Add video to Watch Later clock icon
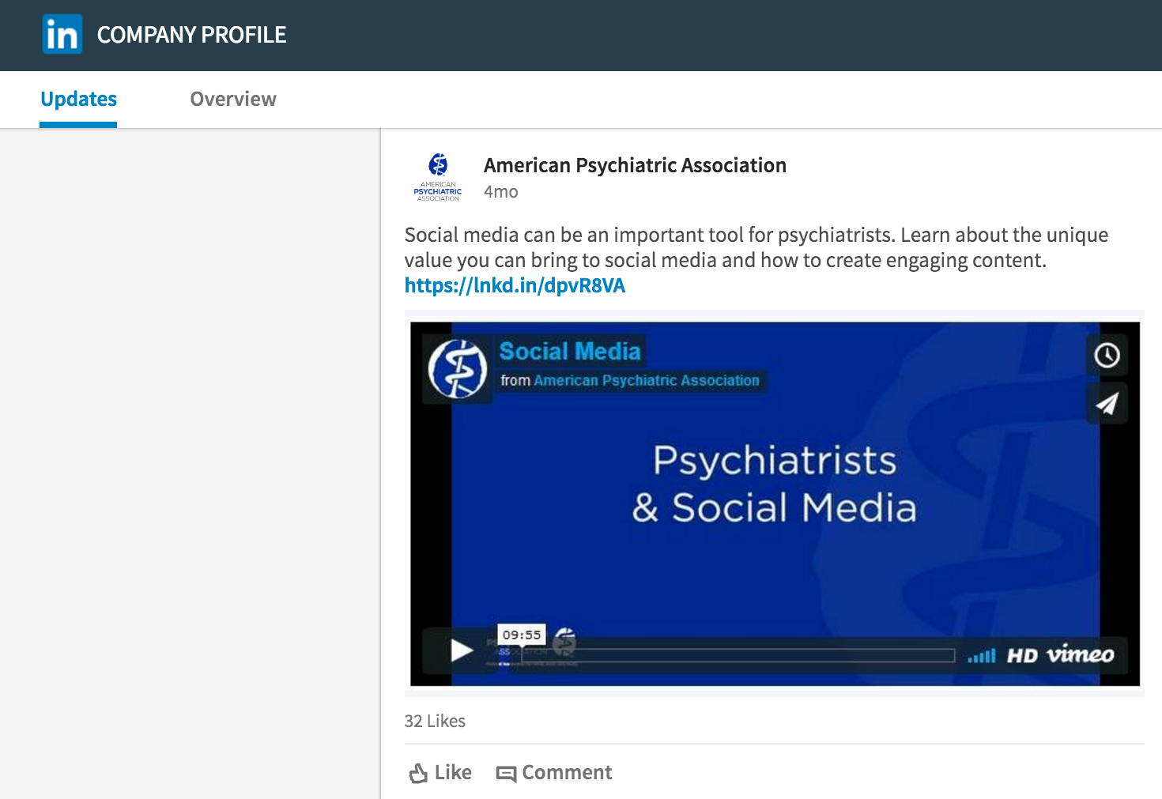Screen dimensions: 1162x799 click(1107, 355)
